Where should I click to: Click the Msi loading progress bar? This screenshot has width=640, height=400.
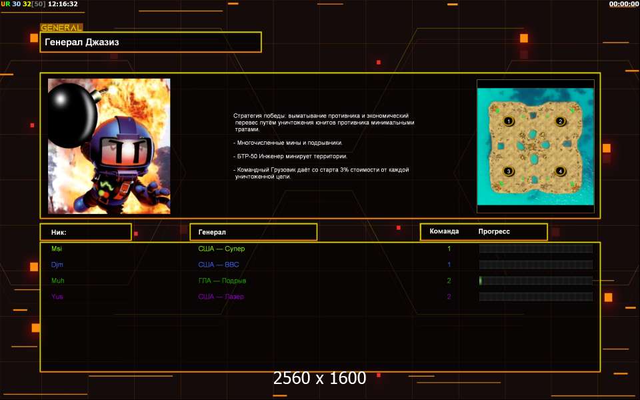click(535, 249)
